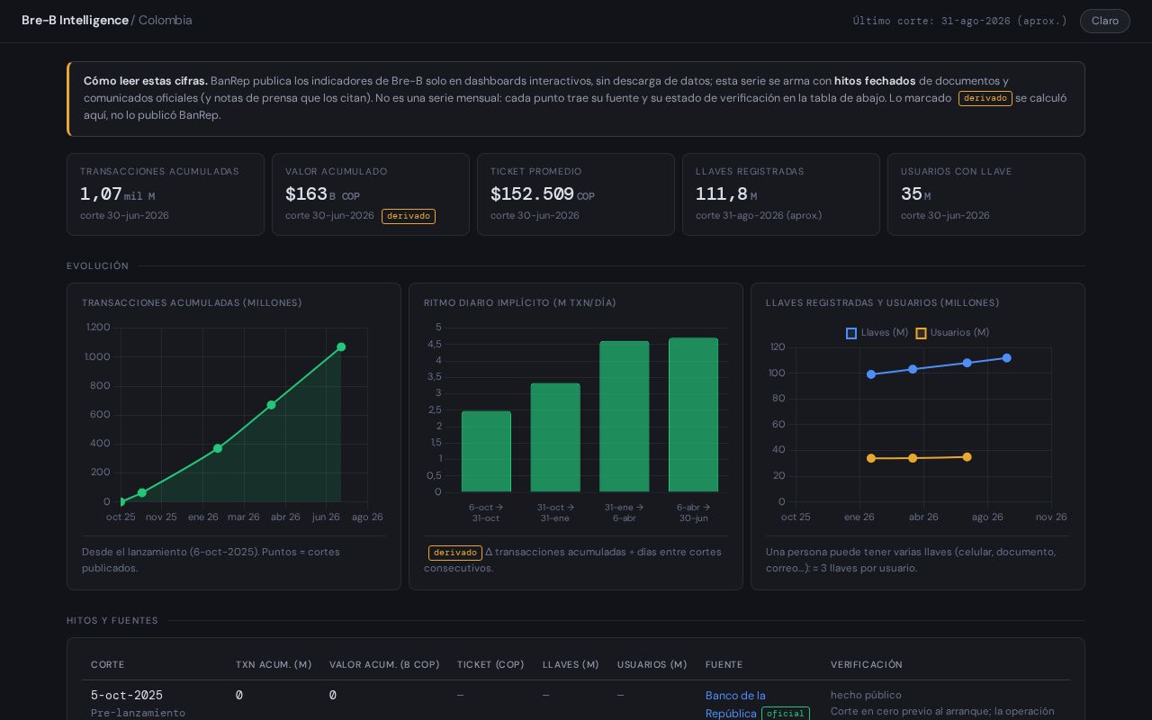Select the 6-abr → 30-jun bar
Viewport: 1152px width, 720px height.
coord(694,415)
